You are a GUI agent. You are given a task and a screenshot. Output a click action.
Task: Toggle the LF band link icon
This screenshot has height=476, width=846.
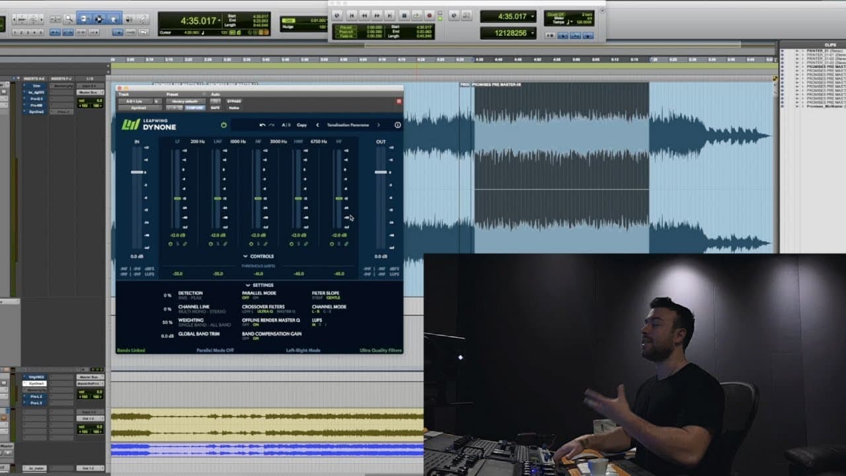pyautogui.click(x=184, y=244)
